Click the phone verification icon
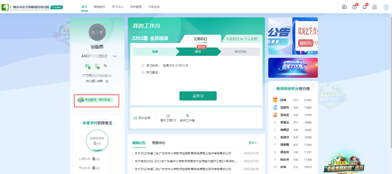Viewport: 392px width, 174px height. pyautogui.click(x=96, y=66)
